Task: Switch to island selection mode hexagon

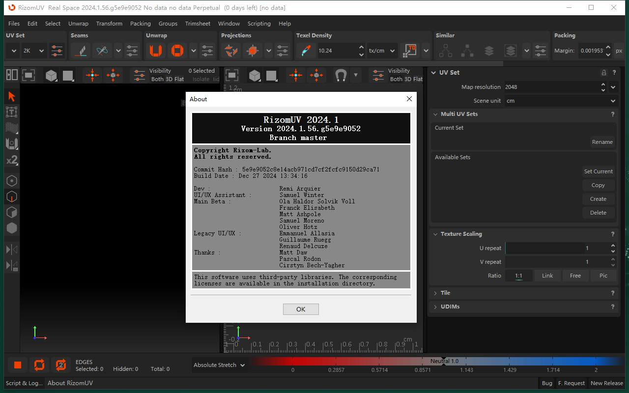Action: coord(12,228)
